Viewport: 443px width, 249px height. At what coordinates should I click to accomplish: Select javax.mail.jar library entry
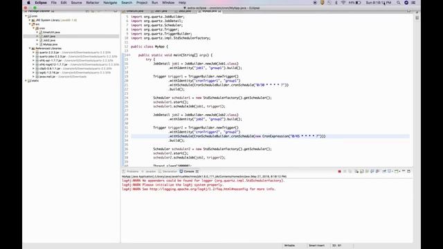click(47, 77)
